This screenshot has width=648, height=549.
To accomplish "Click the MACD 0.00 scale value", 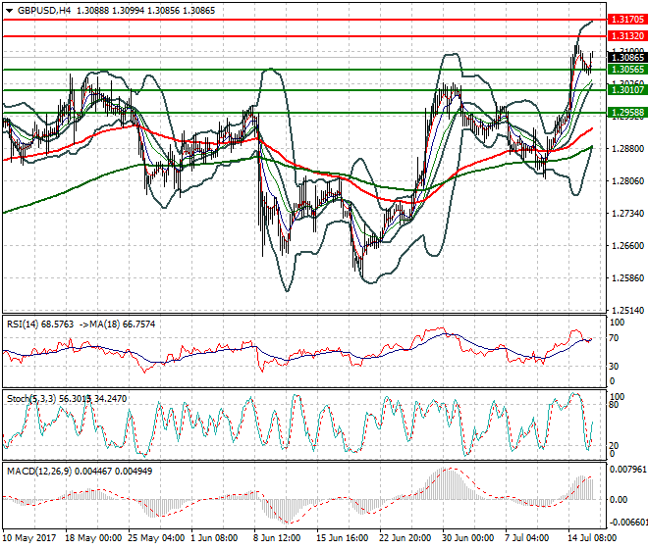I will click(x=619, y=499).
